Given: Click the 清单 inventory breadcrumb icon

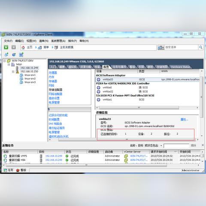Looking at the screenshot, I should [39, 48].
